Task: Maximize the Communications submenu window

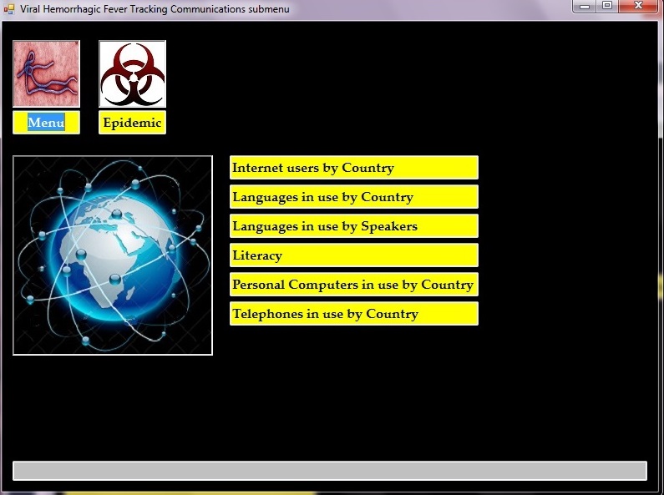Action: 607,7
